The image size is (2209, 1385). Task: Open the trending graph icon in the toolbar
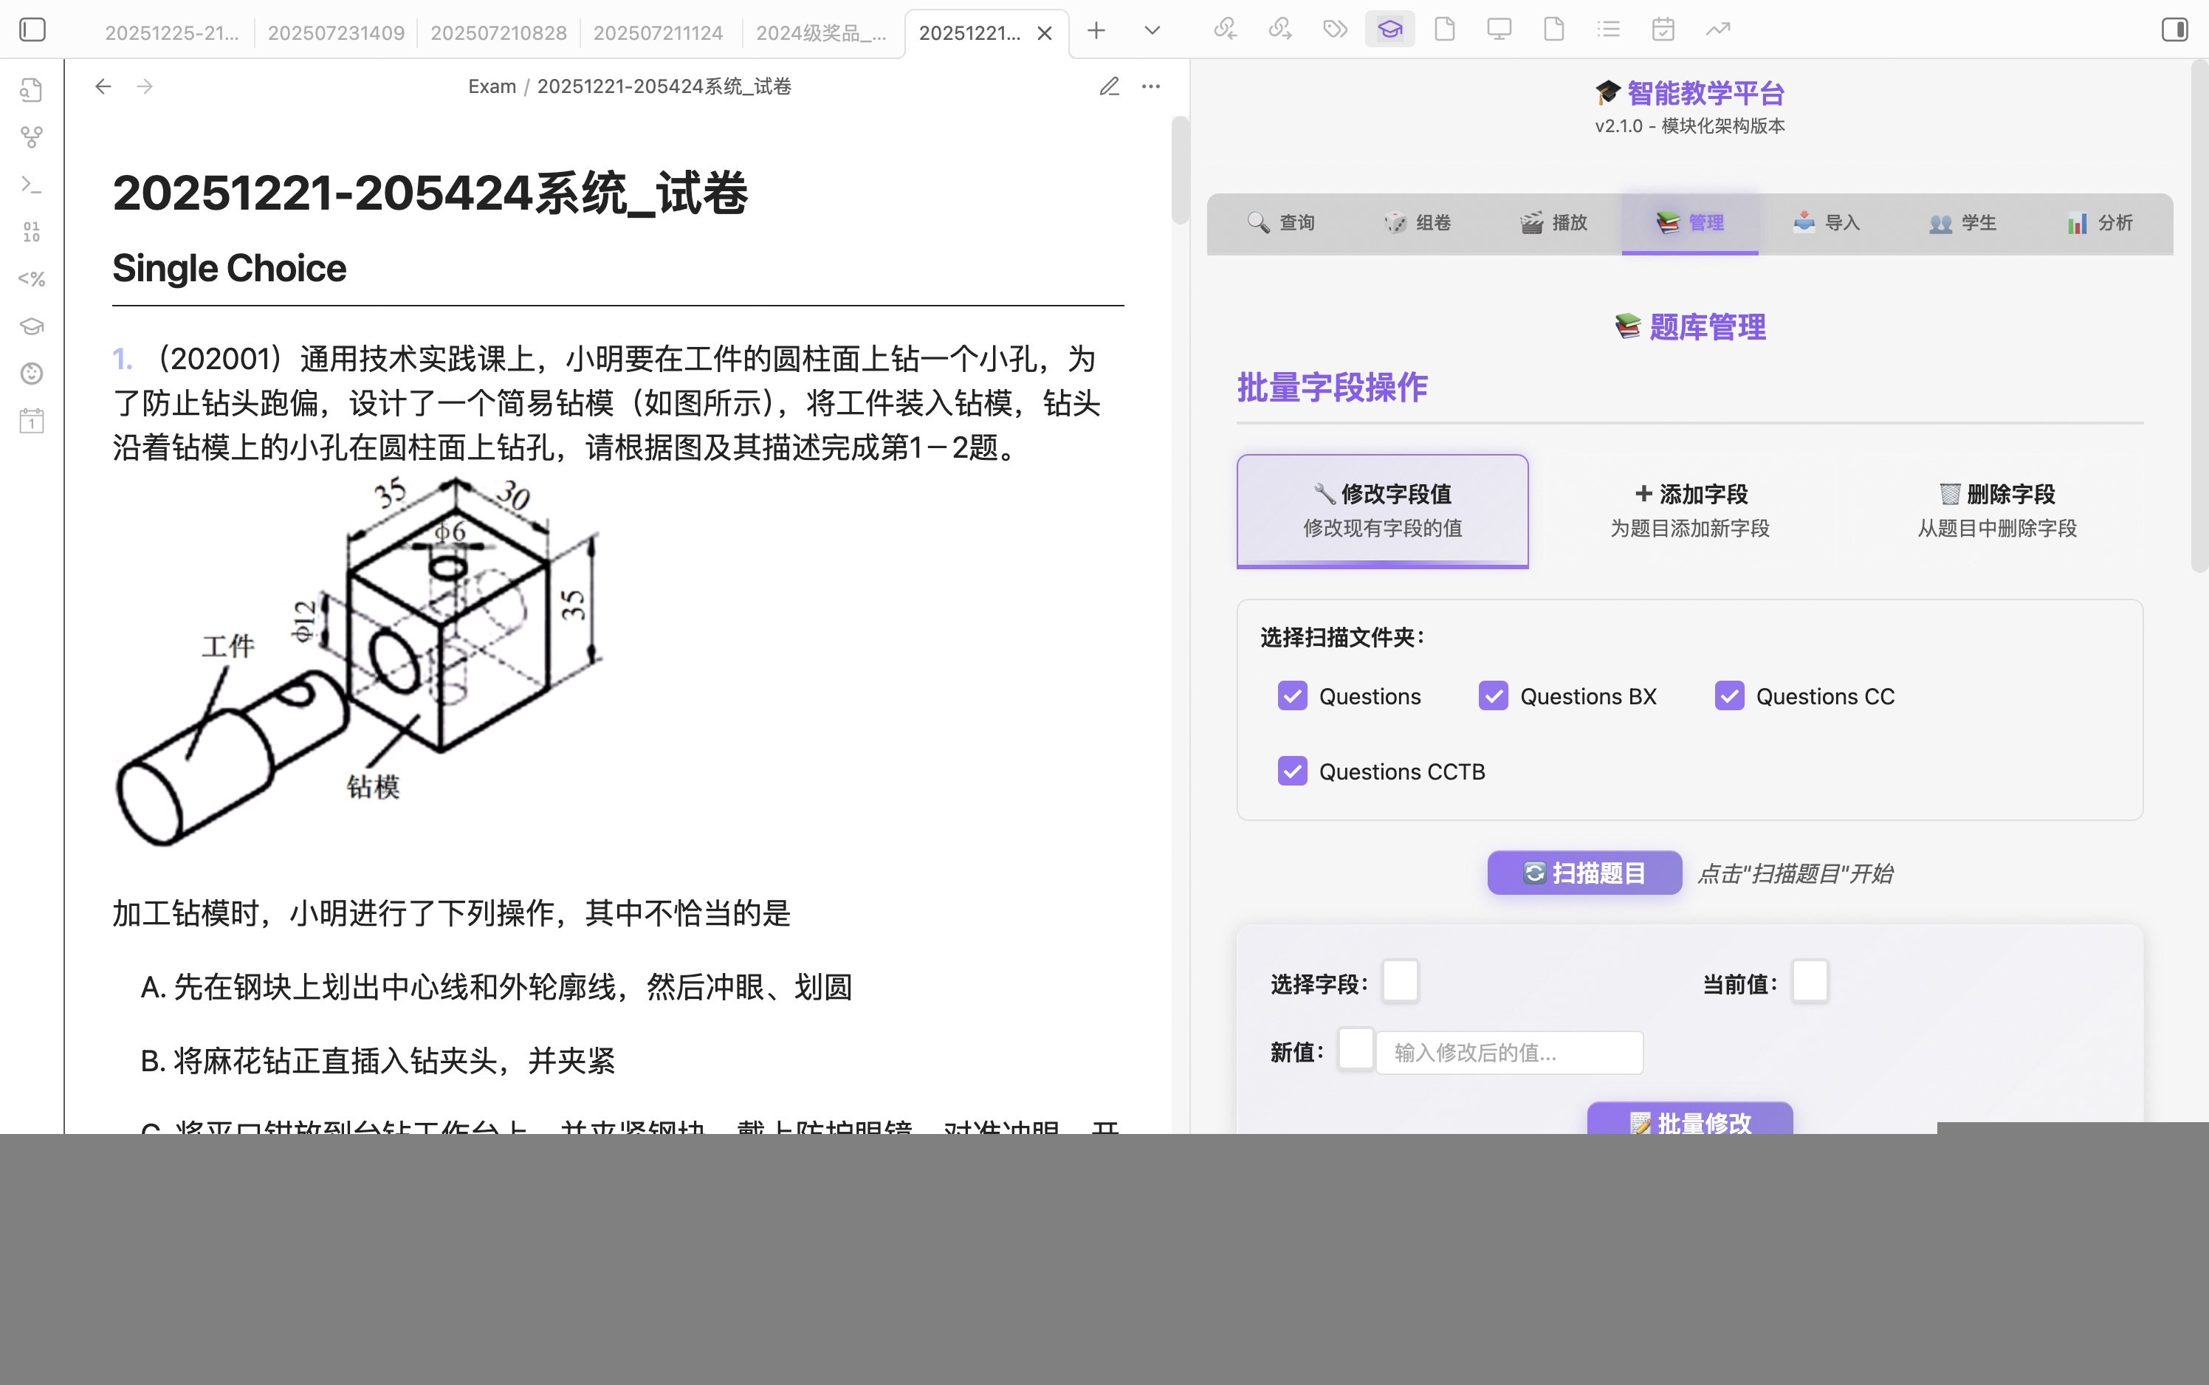click(1718, 30)
